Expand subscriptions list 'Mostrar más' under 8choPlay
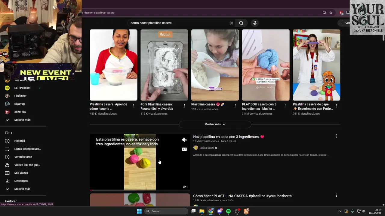Image resolution: width=385 pixels, height=216 pixels. 22,120
